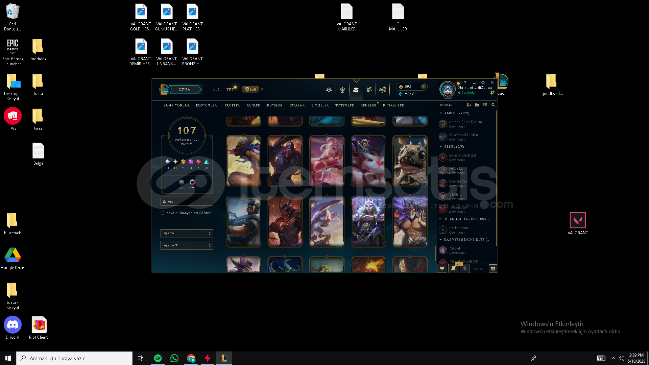Select the red armored samurai skin thumbnail
Viewport: 649px width, 365px height.
click(285, 222)
